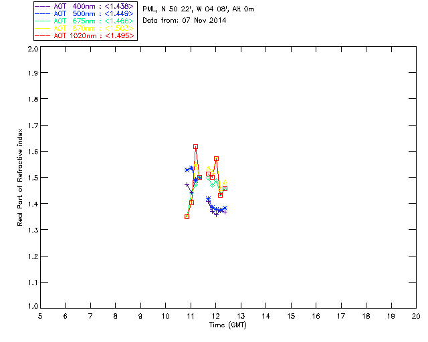Viewport: 428px width, 342px height.
Task: Select the 1.2 y-axis tick label
Action: pos(33,256)
